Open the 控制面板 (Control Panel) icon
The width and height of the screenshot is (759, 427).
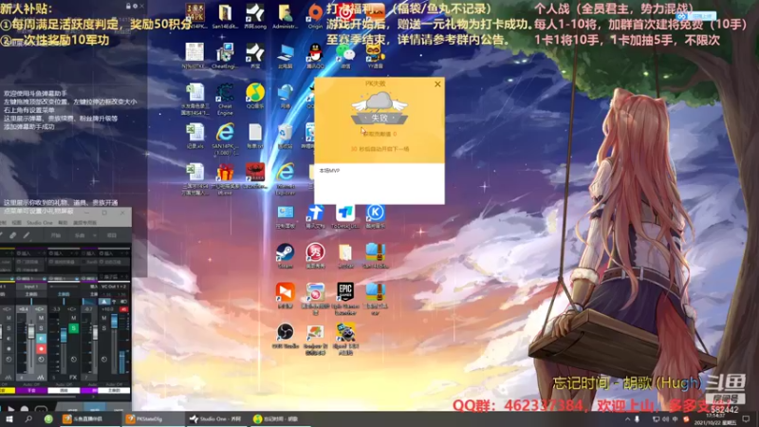tap(286, 216)
